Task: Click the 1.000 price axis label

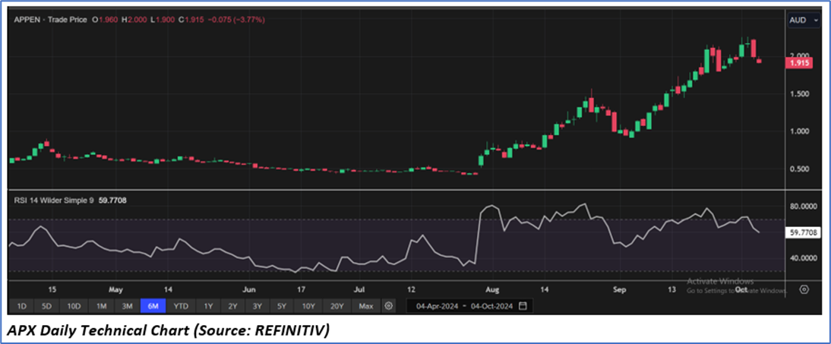Action: [x=800, y=131]
